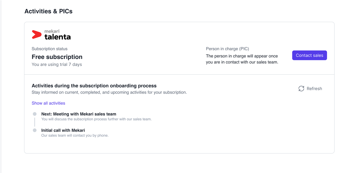Click the 'Our sales team will contact you by phone' text
This screenshot has height=173, width=357.
pyautogui.click(x=75, y=136)
